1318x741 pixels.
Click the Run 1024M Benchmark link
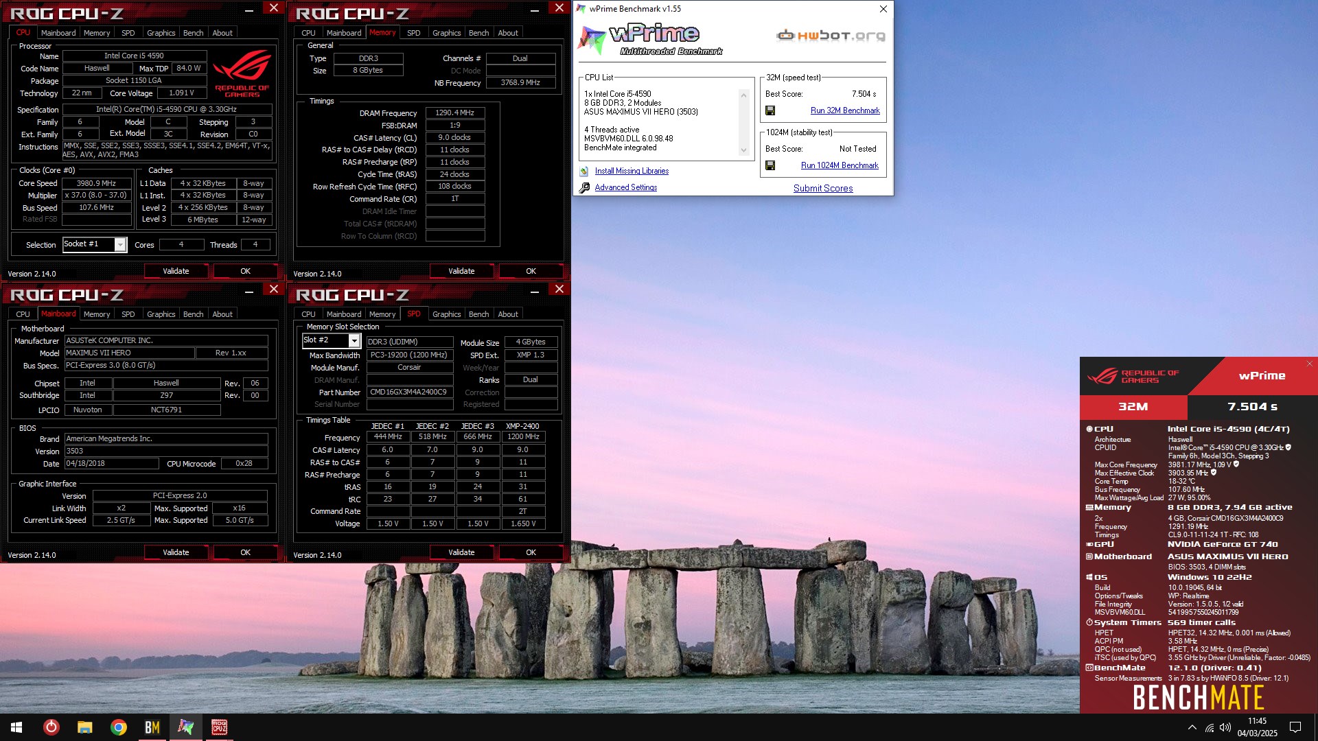[x=840, y=165]
